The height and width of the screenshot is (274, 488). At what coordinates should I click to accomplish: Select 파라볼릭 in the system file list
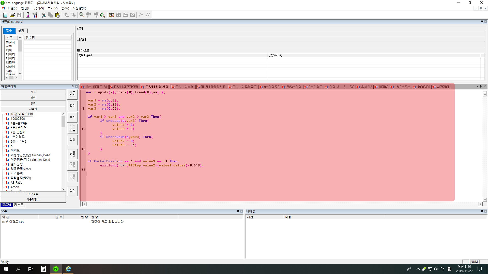pos(17,173)
